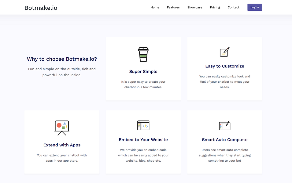Select the Super Simple heading
The width and height of the screenshot is (292, 183).
click(x=143, y=72)
